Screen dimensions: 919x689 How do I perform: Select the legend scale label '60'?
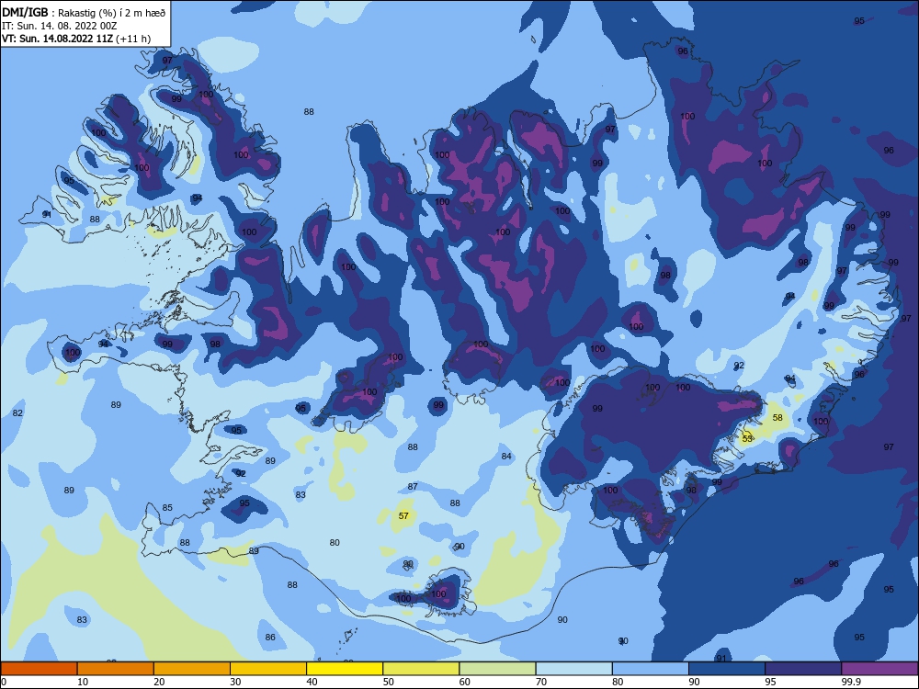465,682
